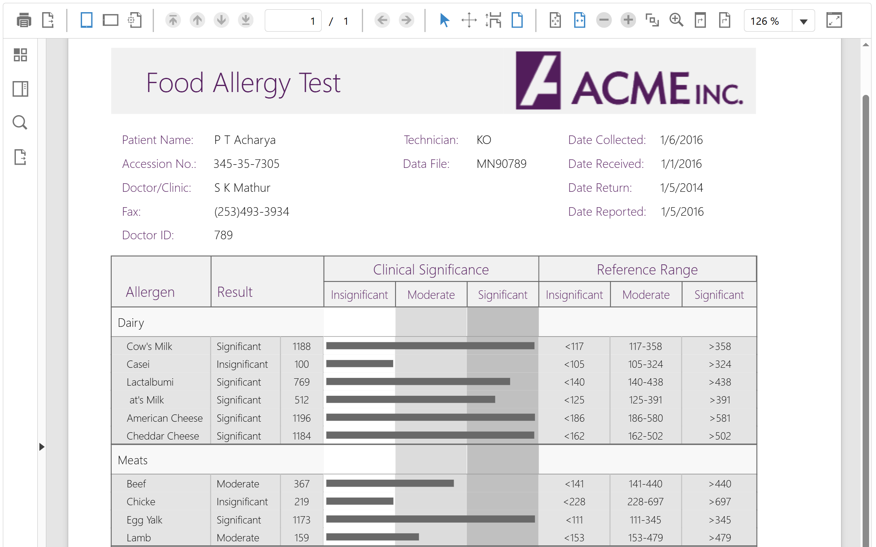Click the Print icon in toolbar
Viewport: 876px width, 547px height.
[x=24, y=20]
